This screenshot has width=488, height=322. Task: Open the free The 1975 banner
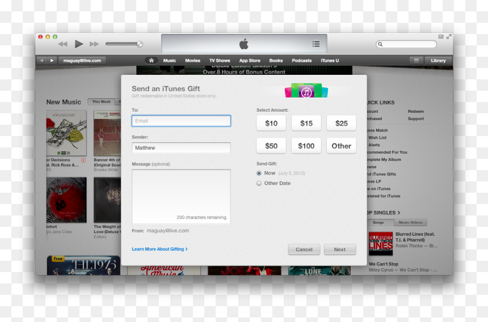point(83,265)
